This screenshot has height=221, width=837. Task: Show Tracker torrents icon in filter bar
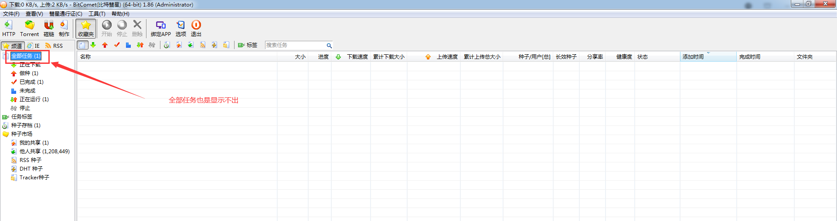[226, 45]
